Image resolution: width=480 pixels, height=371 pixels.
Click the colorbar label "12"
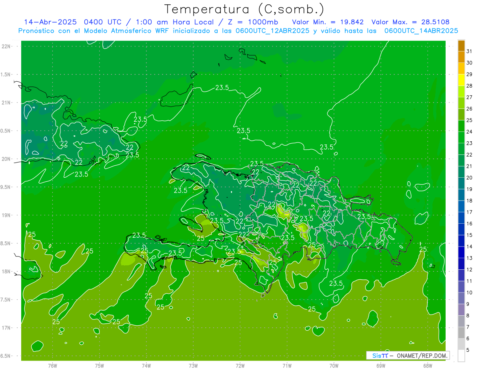(x=470, y=269)
